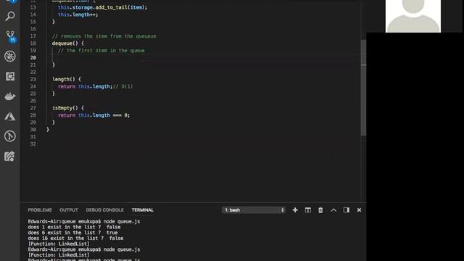Screen dimensions: 464x261
Task: Click terminal line 'does 6 exist in the list ? true'
Action: tap(72, 233)
